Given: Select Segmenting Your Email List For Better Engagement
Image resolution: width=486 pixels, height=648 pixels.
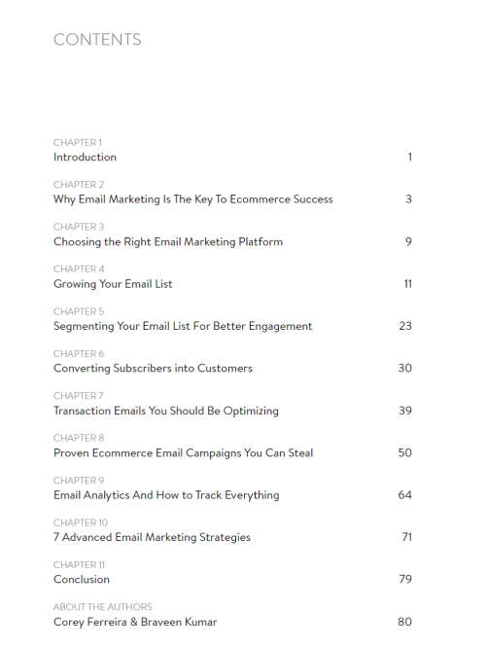Looking at the screenshot, I should 183,326.
